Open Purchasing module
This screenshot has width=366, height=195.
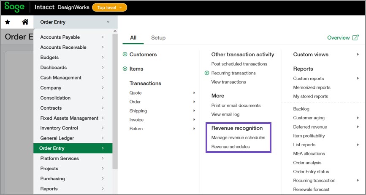73,179
